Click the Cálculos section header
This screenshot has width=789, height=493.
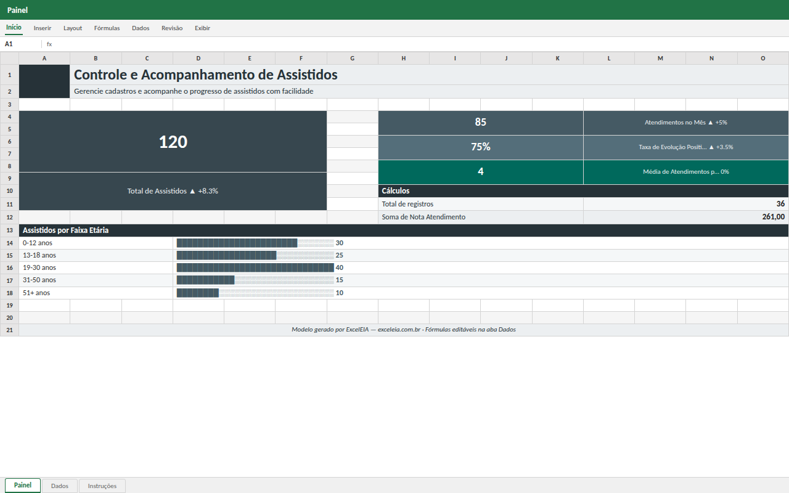(x=584, y=191)
